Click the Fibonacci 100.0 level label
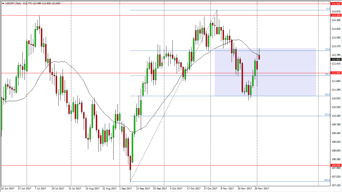 327,180
